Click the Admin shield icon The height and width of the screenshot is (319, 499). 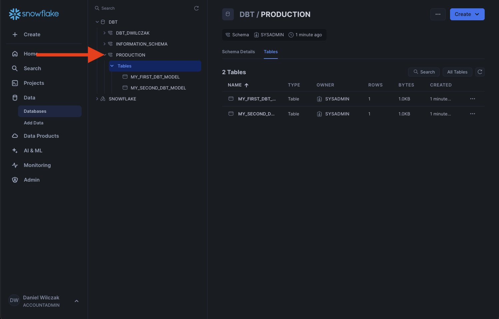15,180
